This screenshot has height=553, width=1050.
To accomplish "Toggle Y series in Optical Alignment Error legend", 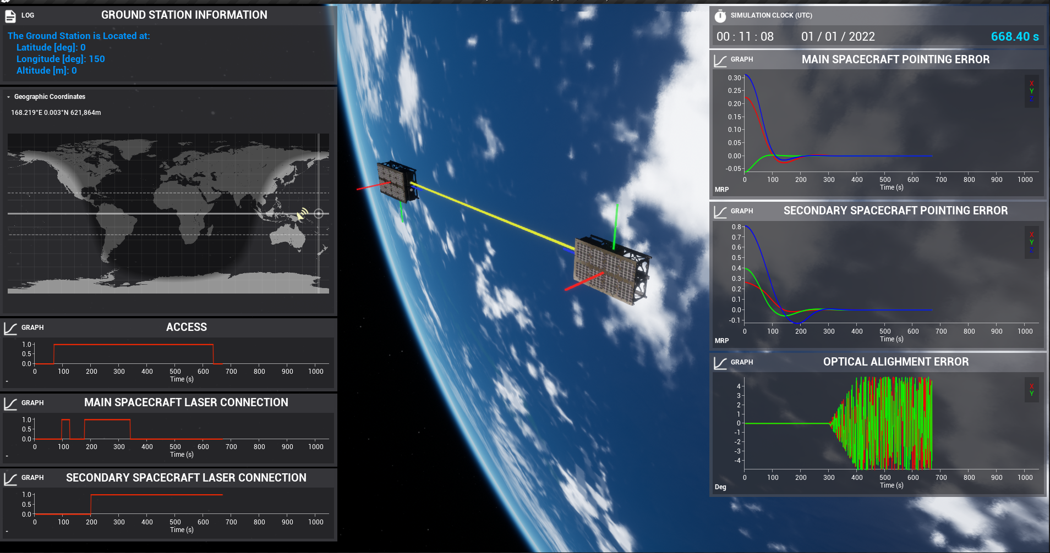I will point(1031,394).
